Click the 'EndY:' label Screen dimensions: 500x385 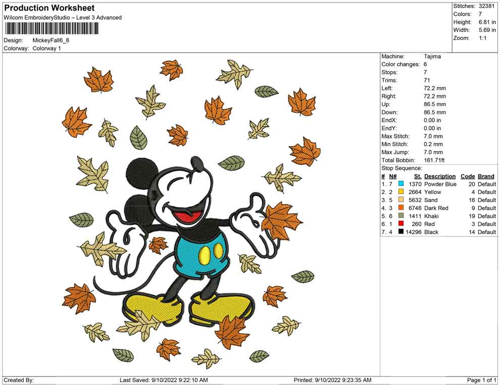click(x=389, y=128)
